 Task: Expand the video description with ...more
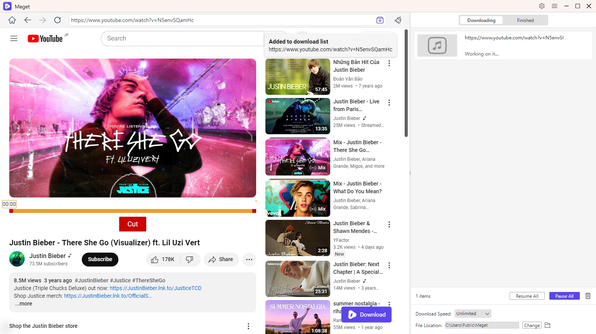[x=24, y=304]
